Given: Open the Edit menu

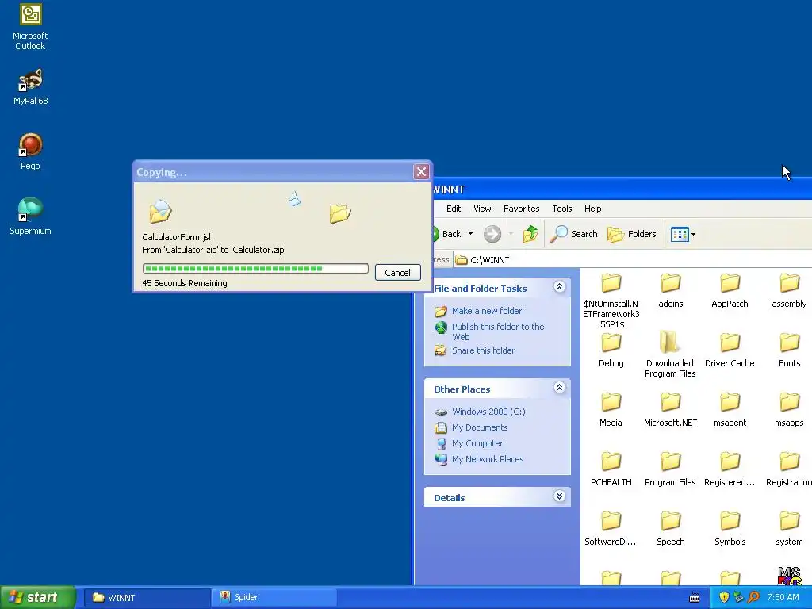Looking at the screenshot, I should pos(454,209).
